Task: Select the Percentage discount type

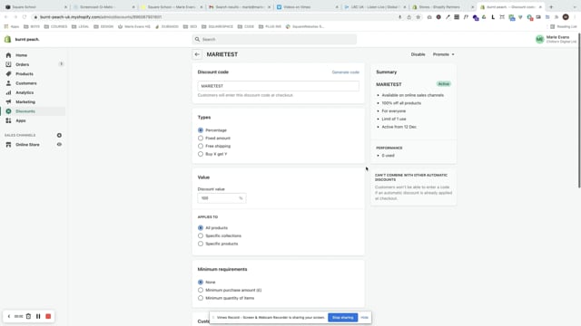Action: tap(201, 130)
